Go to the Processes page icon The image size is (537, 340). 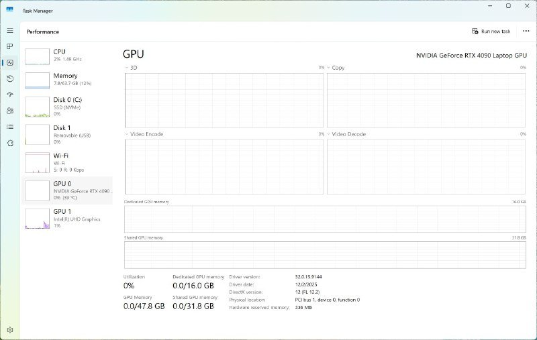pyautogui.click(x=10, y=46)
